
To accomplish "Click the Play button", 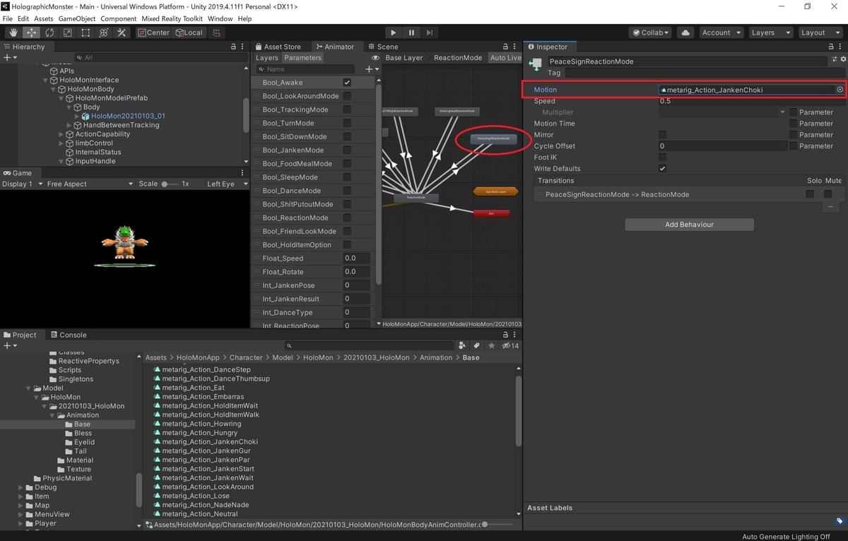I will pyautogui.click(x=394, y=32).
